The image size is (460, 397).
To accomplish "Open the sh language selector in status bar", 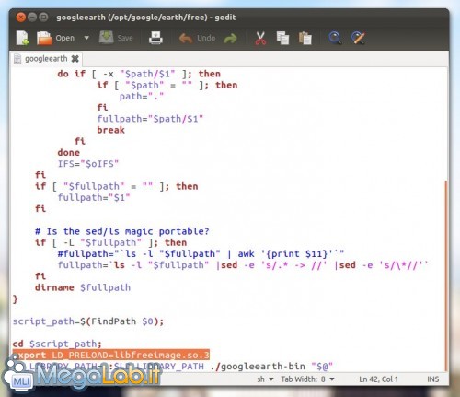I will tap(265, 379).
